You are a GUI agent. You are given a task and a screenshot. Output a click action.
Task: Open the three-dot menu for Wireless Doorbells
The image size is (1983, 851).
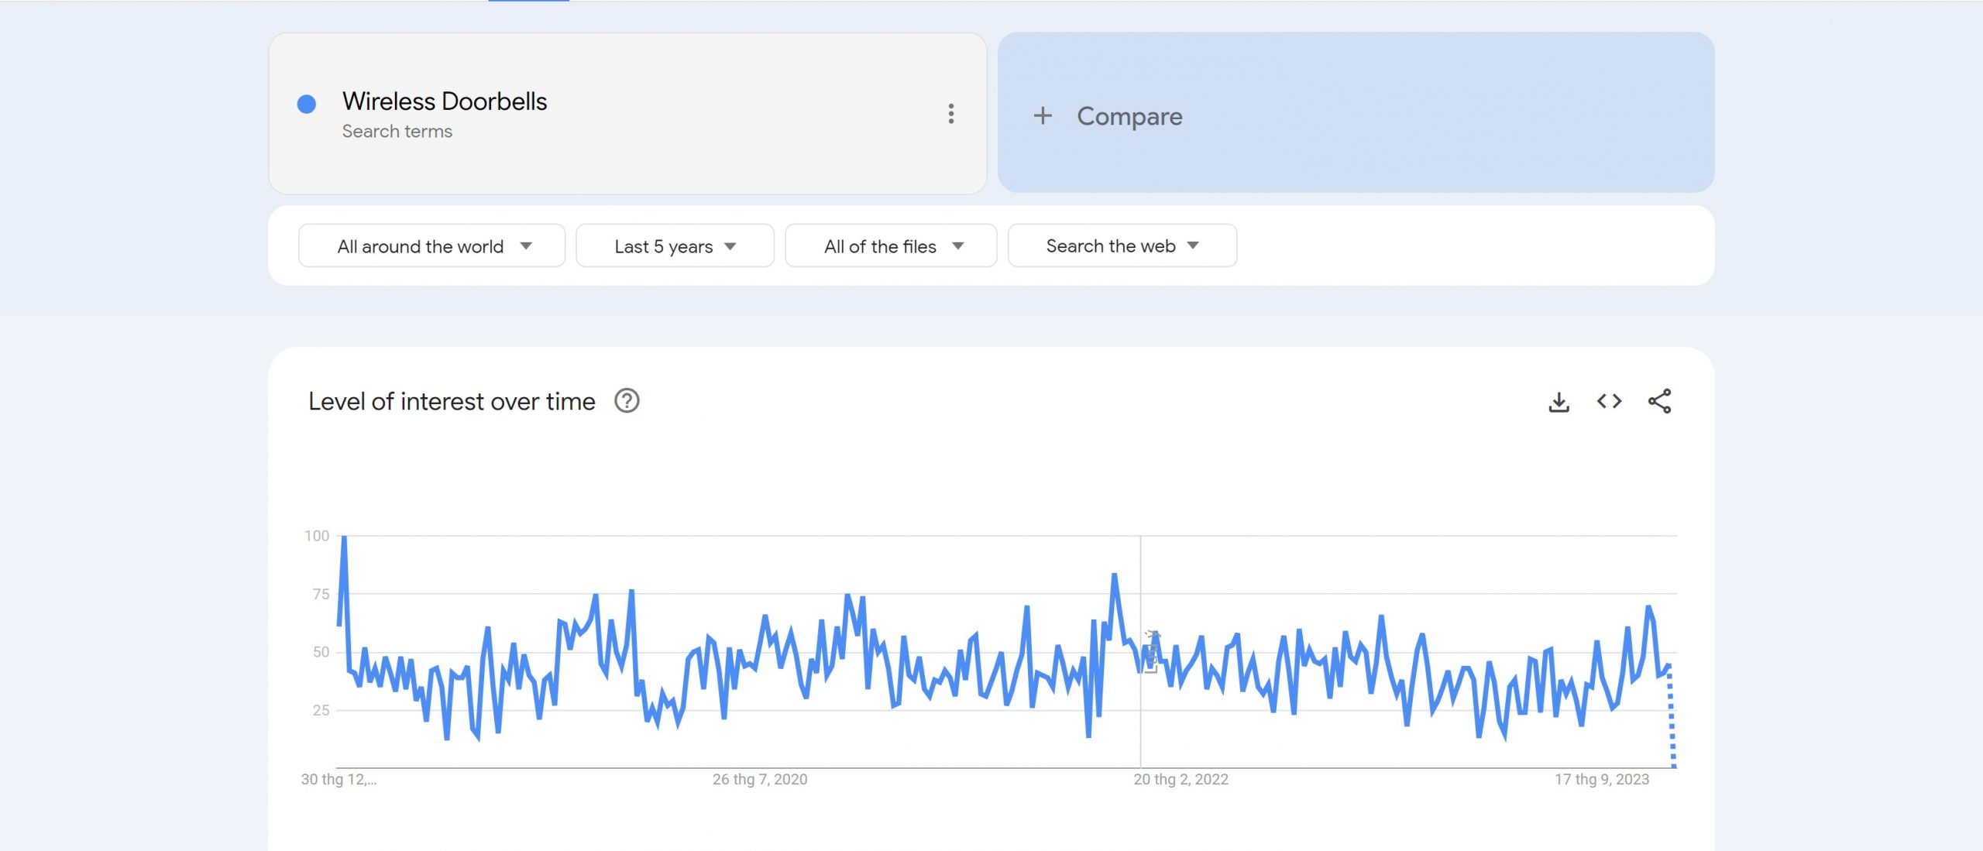[950, 114]
